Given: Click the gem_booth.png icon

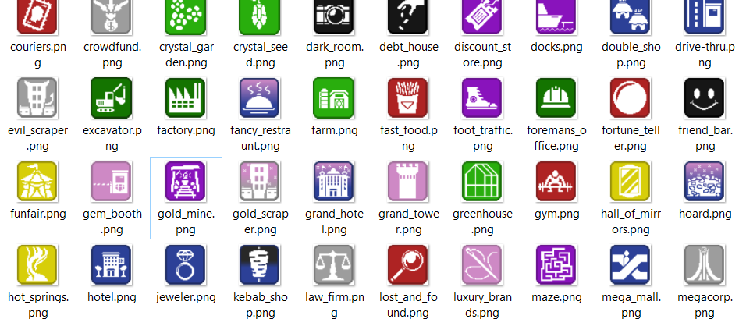Looking at the screenshot, I should coord(112,182).
